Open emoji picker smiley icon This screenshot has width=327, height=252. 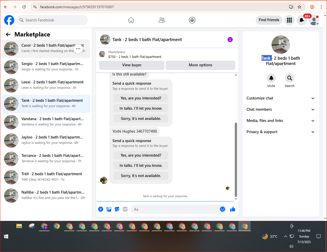tap(223, 209)
